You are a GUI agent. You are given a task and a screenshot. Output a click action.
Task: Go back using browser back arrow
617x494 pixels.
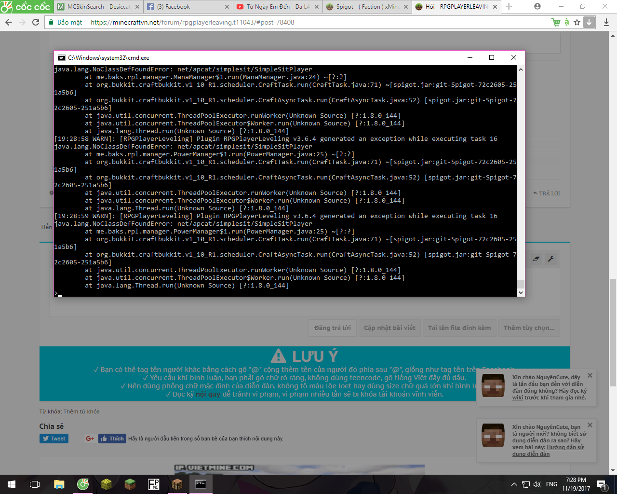(8, 22)
